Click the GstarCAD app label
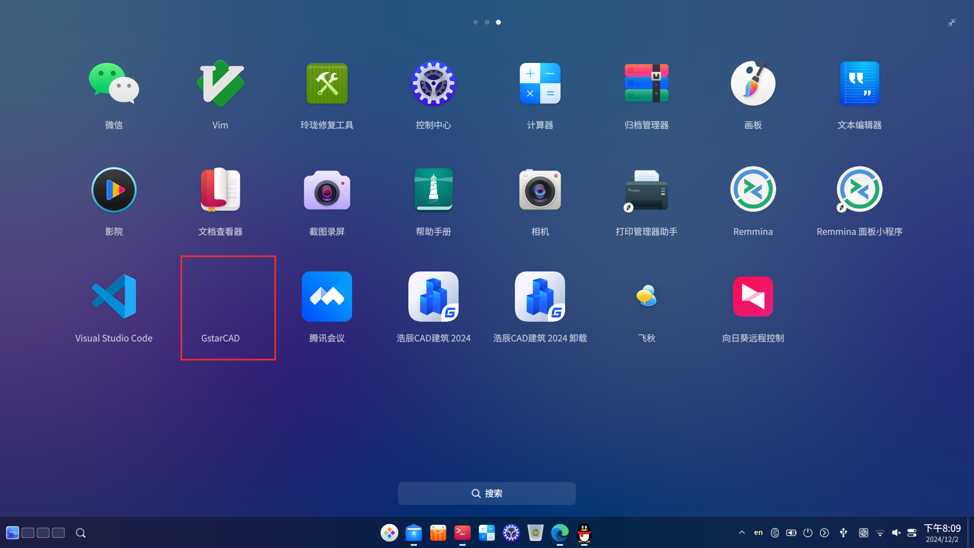This screenshot has height=548, width=974. (x=220, y=338)
